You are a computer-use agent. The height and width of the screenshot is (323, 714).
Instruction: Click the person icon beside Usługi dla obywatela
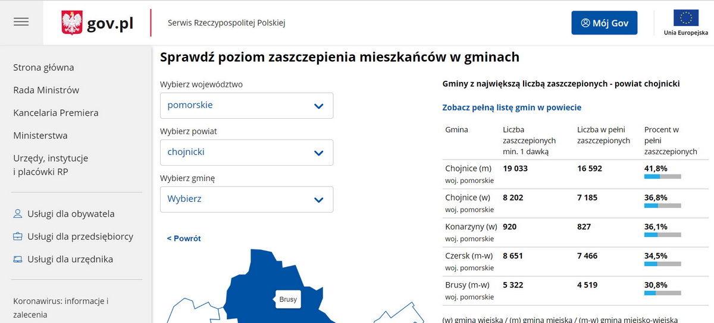coord(18,214)
